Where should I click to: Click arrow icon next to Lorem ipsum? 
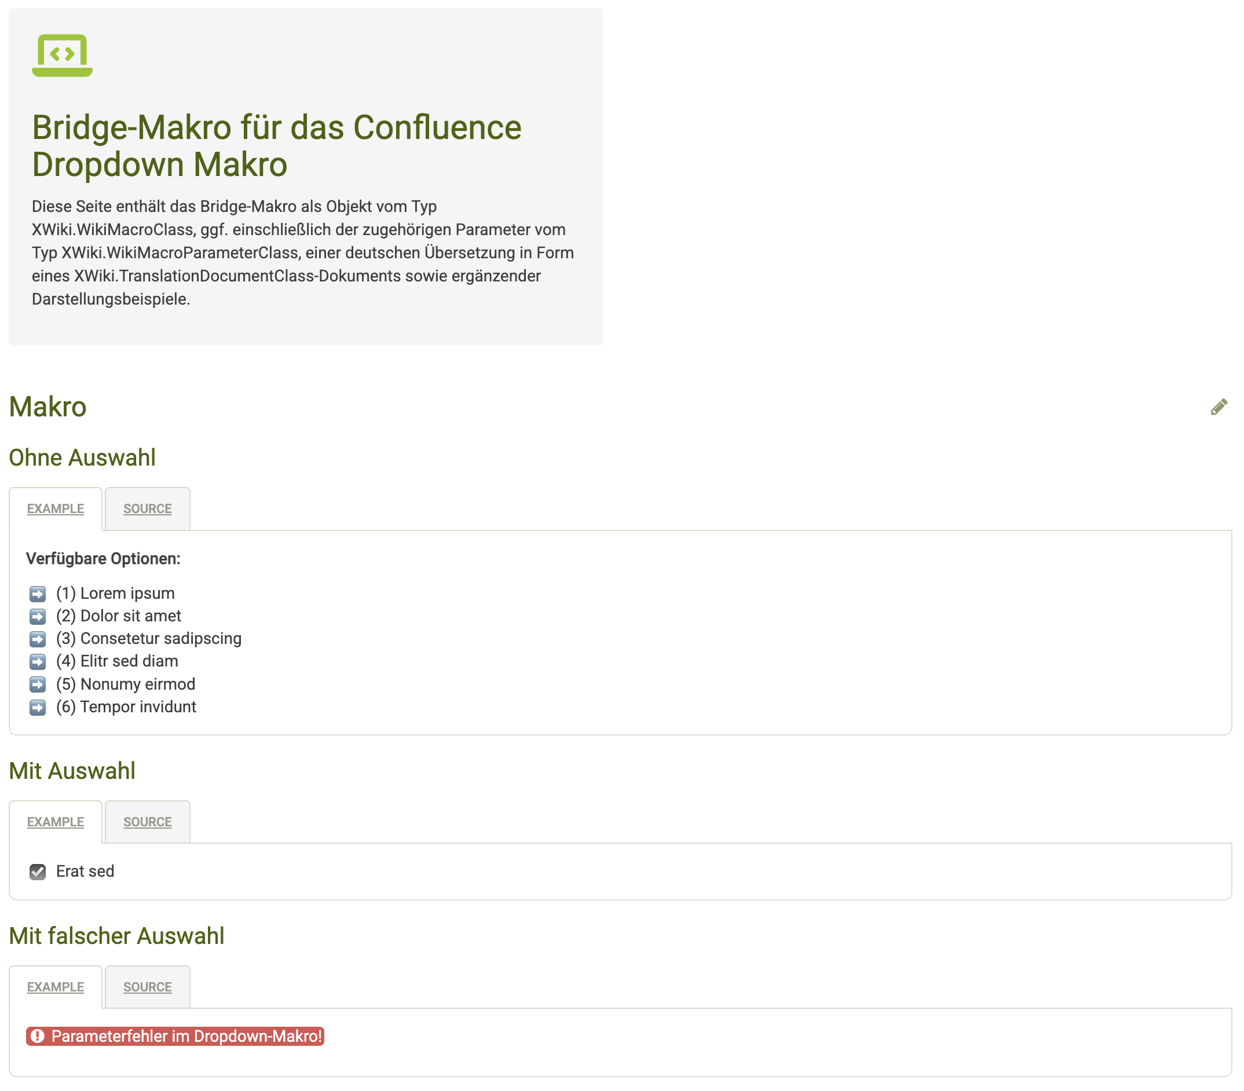[x=38, y=594]
